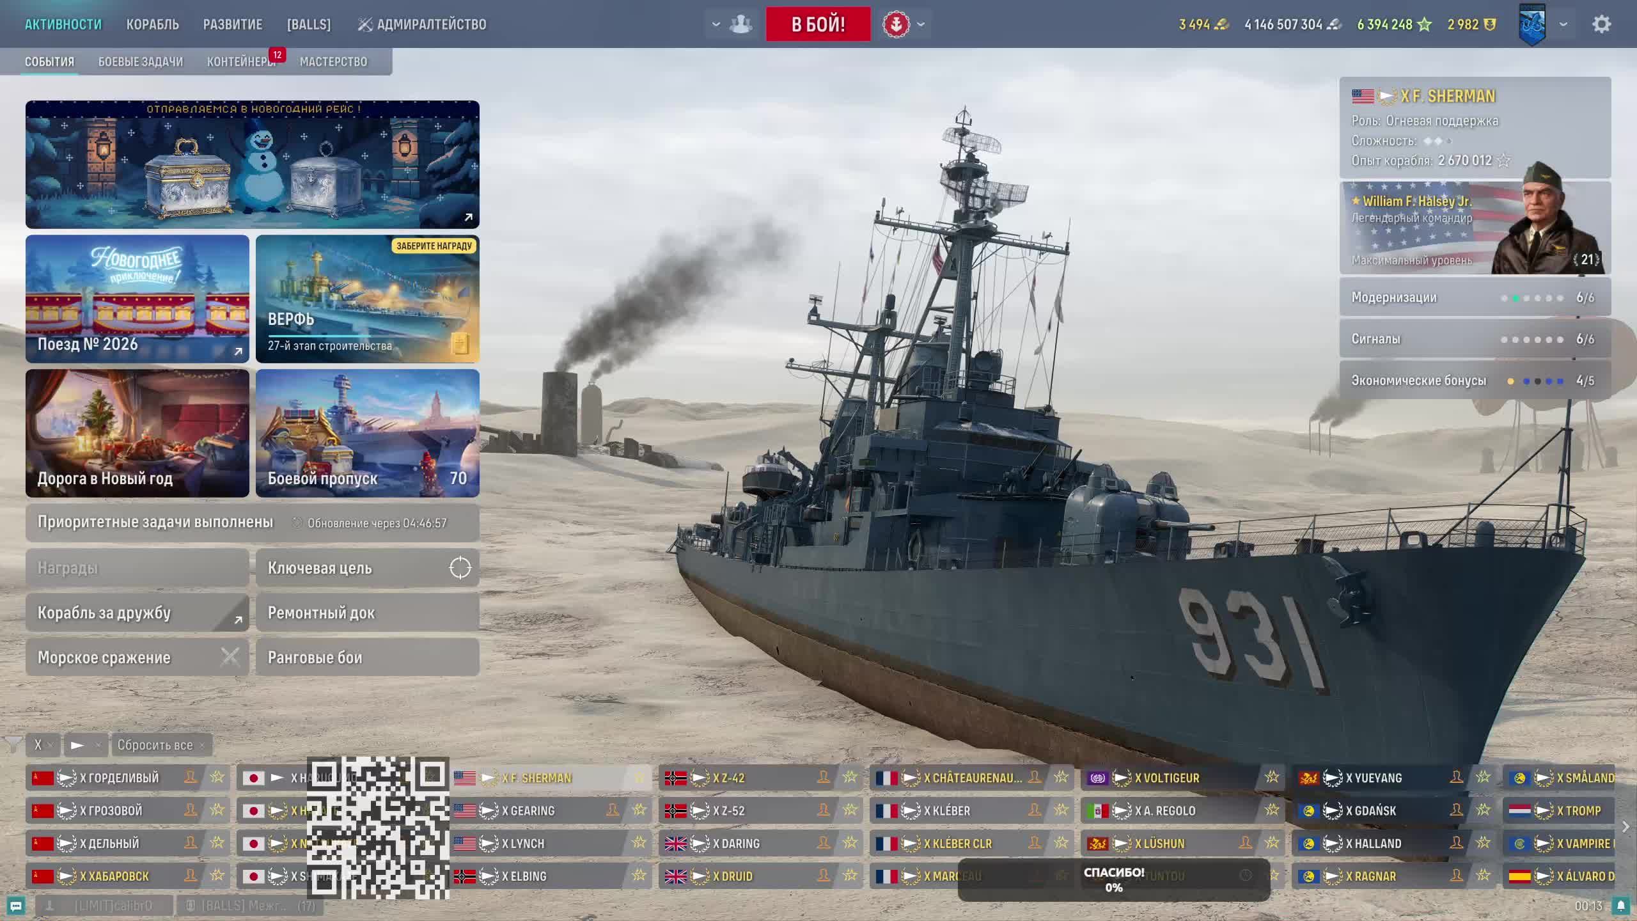Open the Боевой пропуск event tile
Image resolution: width=1637 pixels, height=921 pixels.
pos(367,433)
